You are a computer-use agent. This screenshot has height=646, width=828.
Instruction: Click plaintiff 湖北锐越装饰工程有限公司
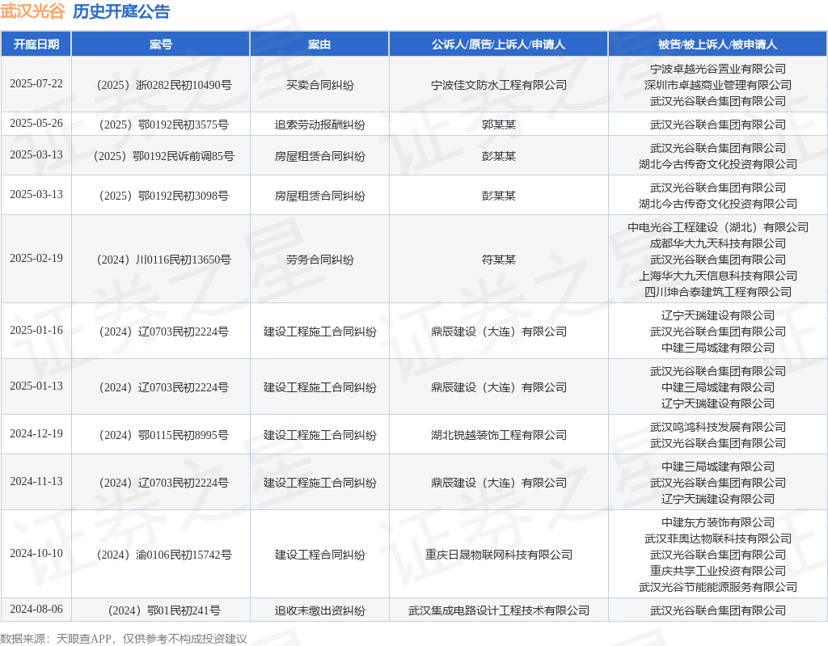coord(498,435)
